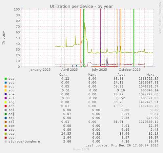Click the sdl brown legend swatch
This screenshot has height=153, width=163.
pyautogui.click(x=6, y=122)
